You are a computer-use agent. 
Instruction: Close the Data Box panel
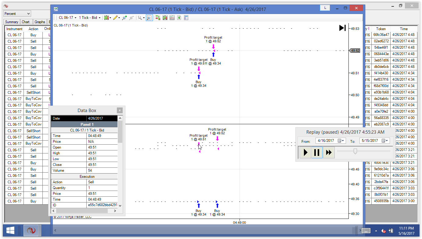point(120,111)
